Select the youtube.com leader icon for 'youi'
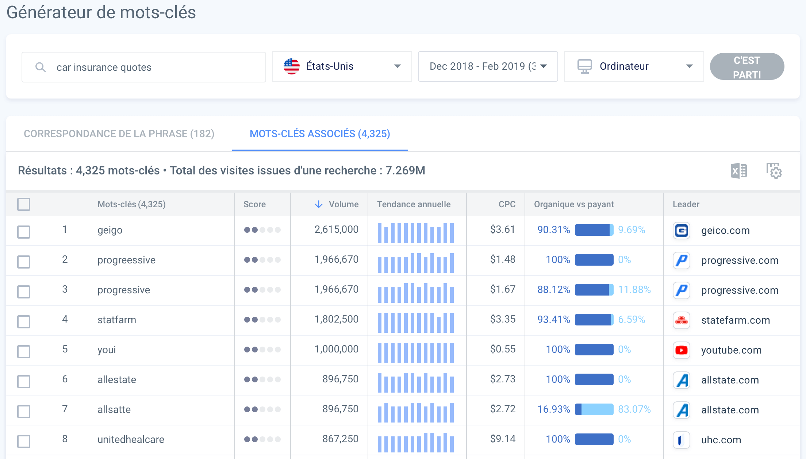The image size is (806, 459). point(681,350)
